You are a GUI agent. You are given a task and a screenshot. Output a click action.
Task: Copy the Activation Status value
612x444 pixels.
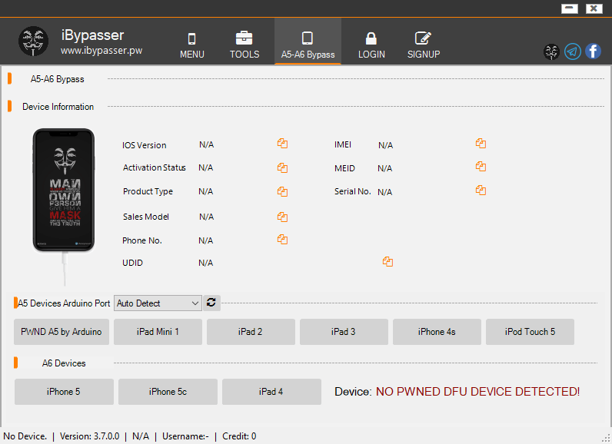pos(282,167)
